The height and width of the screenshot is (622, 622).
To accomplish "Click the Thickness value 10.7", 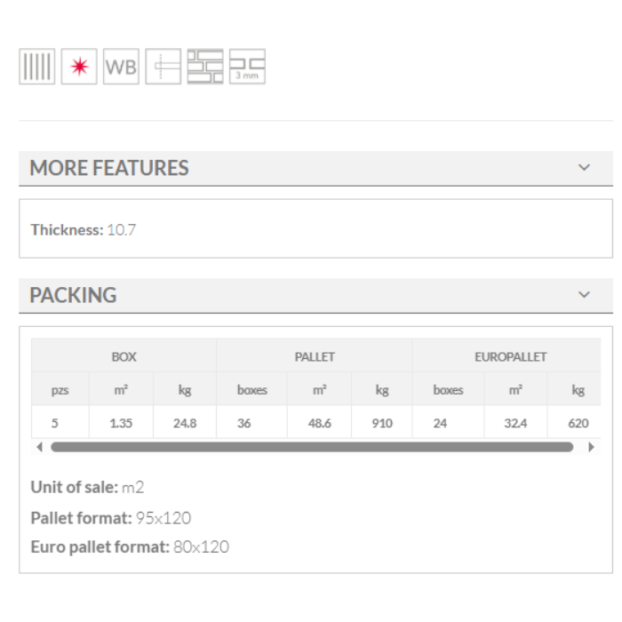I will [x=122, y=229].
